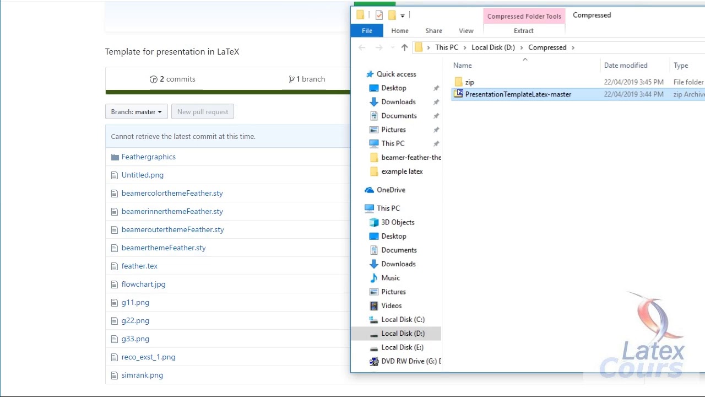Viewport: 705px width, 397px height.
Task: Click the New pull request button
Action: 203,112
